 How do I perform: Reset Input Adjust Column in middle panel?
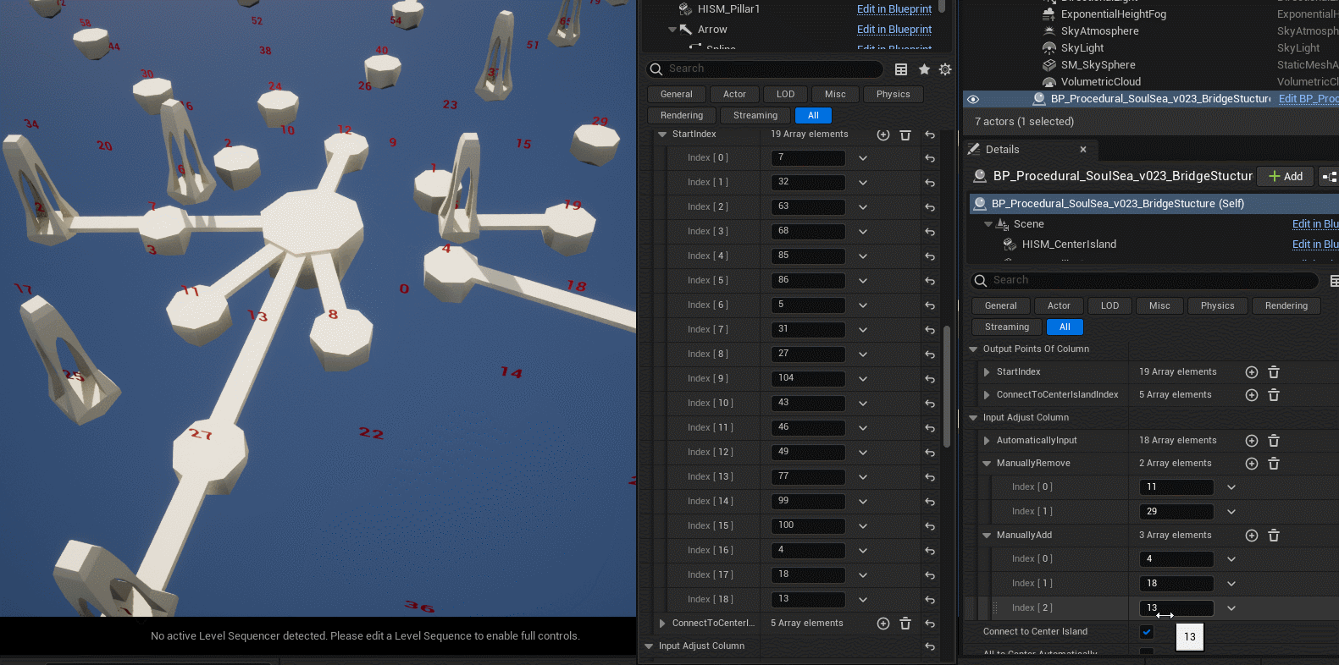point(930,646)
